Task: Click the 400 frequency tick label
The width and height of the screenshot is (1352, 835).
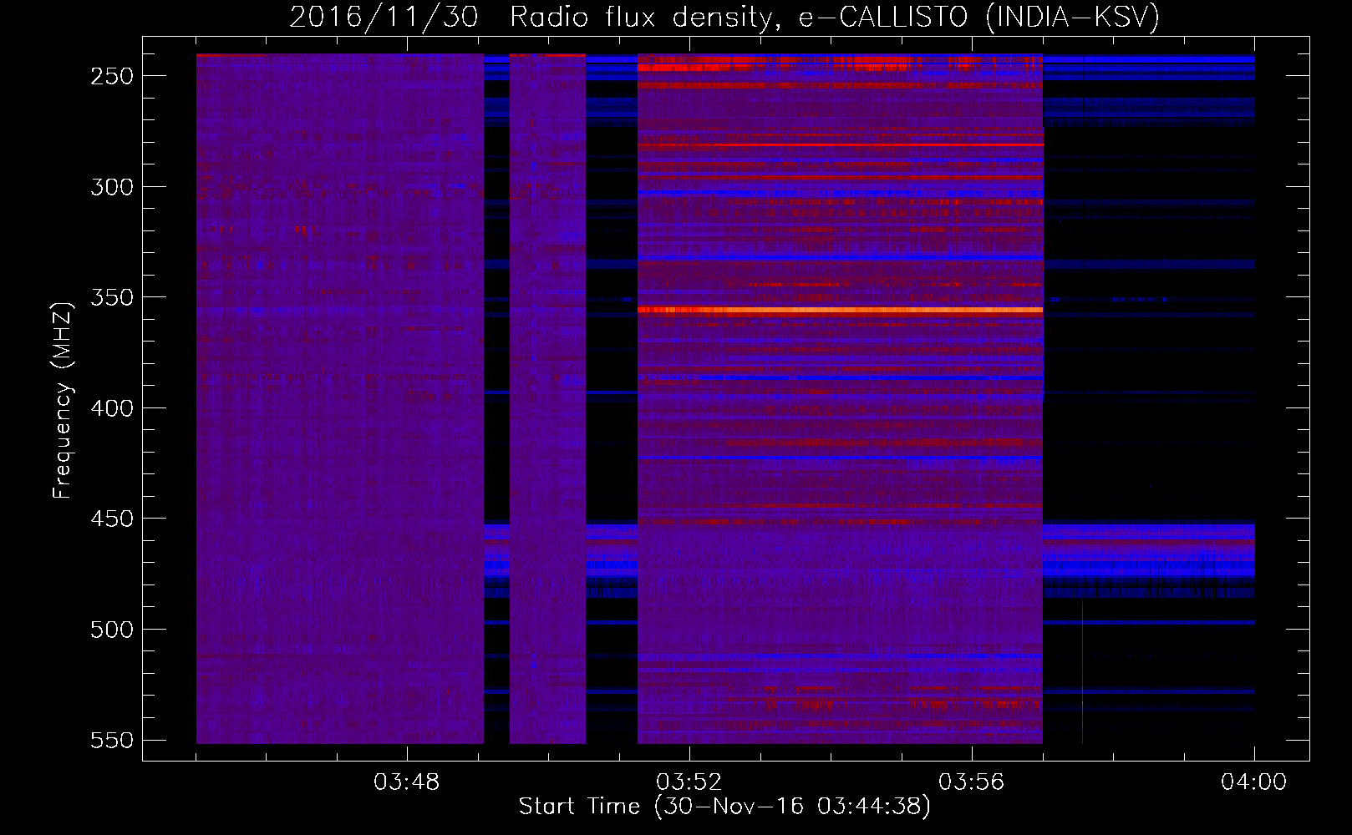Action: 112,408
